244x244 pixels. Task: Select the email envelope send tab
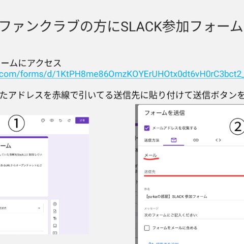click(x=174, y=140)
